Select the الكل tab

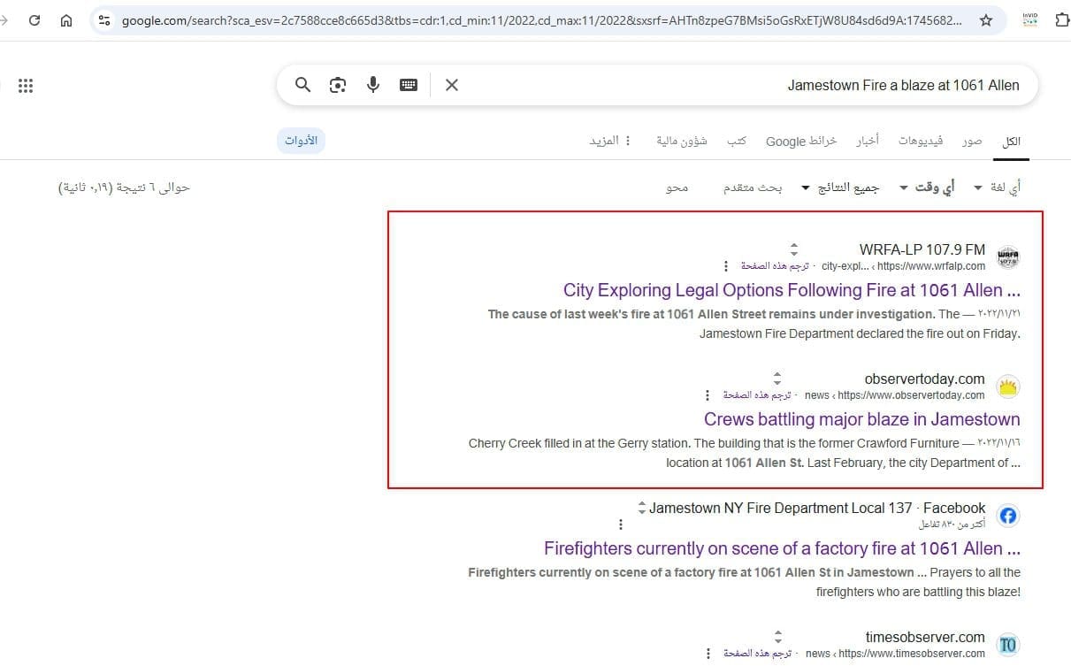(1011, 141)
